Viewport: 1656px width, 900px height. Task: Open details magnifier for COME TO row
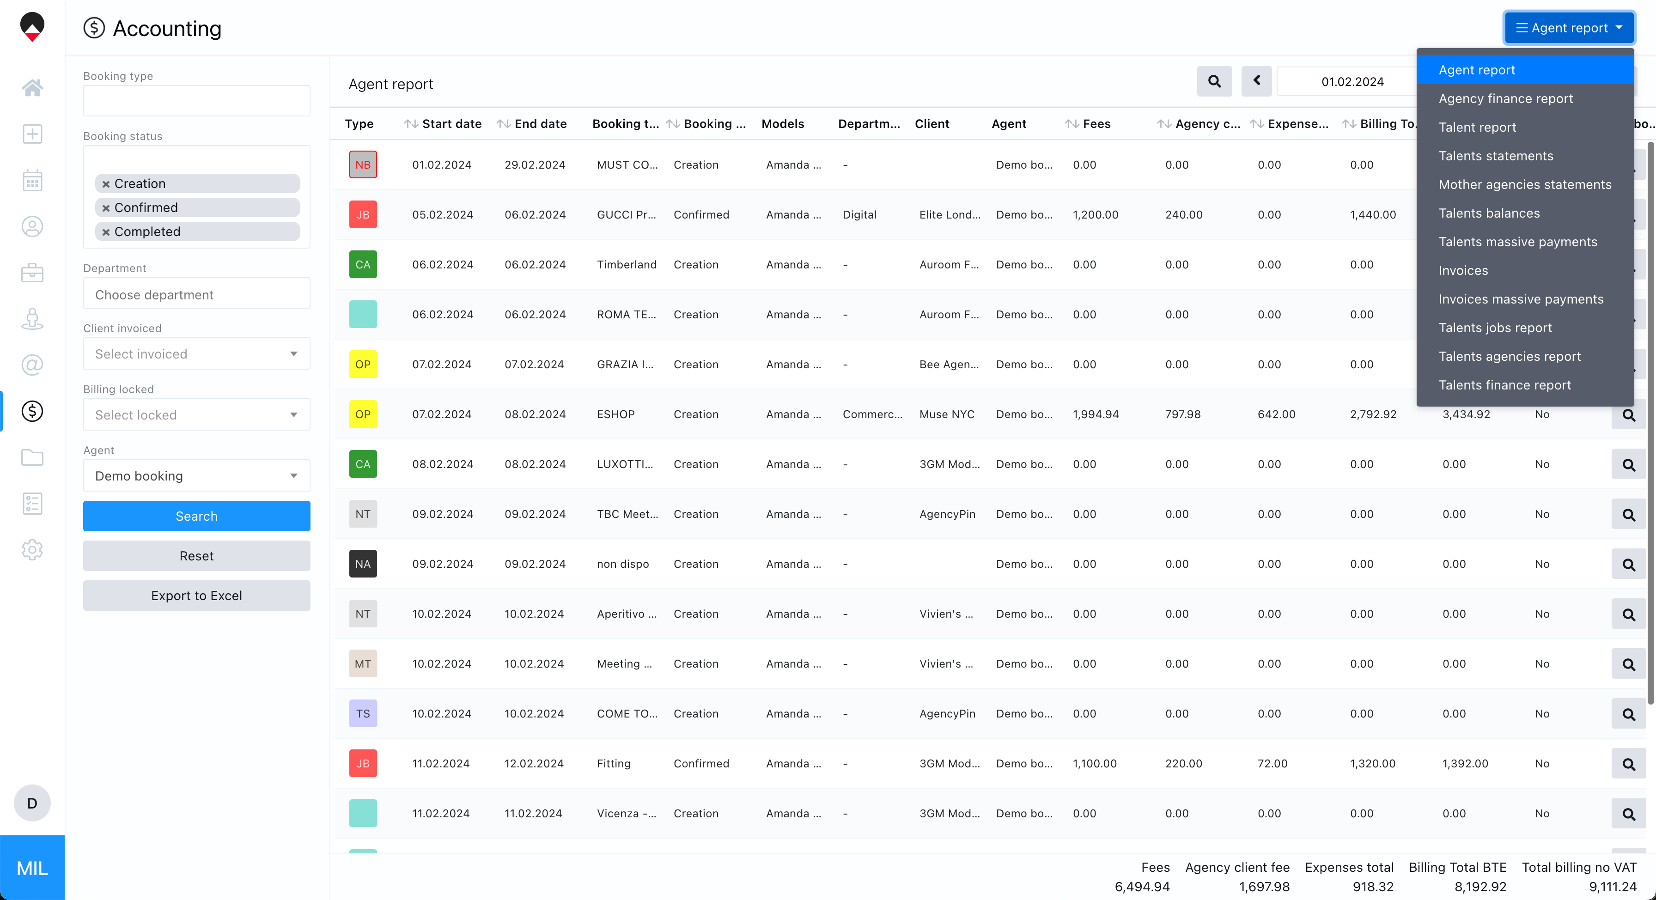tap(1628, 713)
